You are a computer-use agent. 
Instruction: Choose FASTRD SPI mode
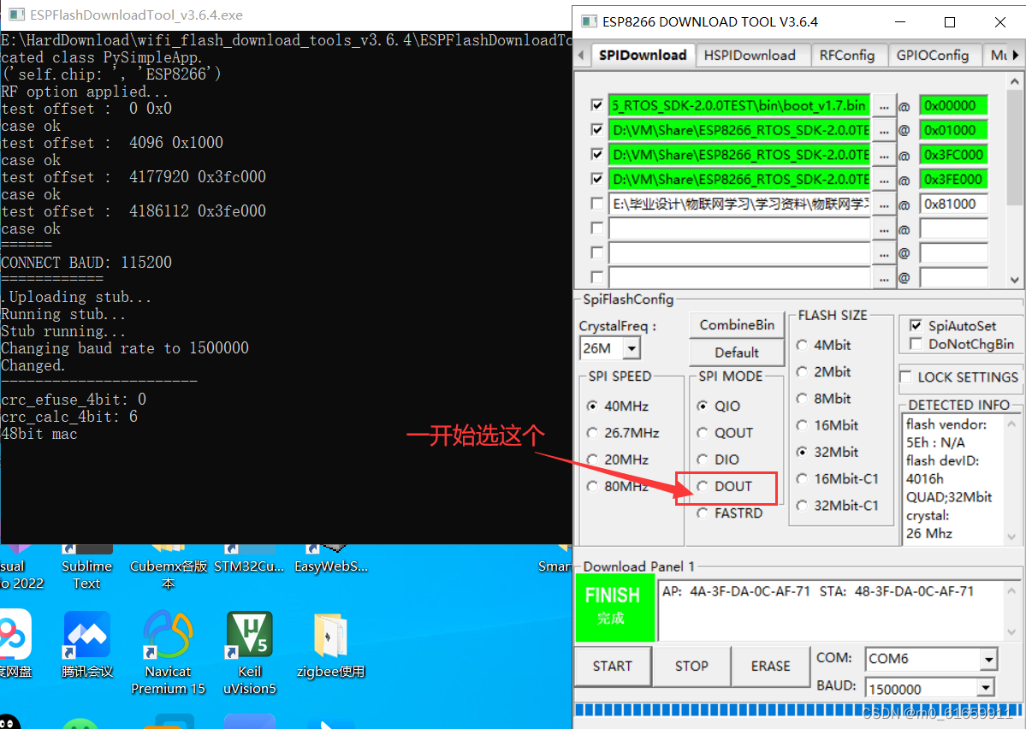click(703, 513)
